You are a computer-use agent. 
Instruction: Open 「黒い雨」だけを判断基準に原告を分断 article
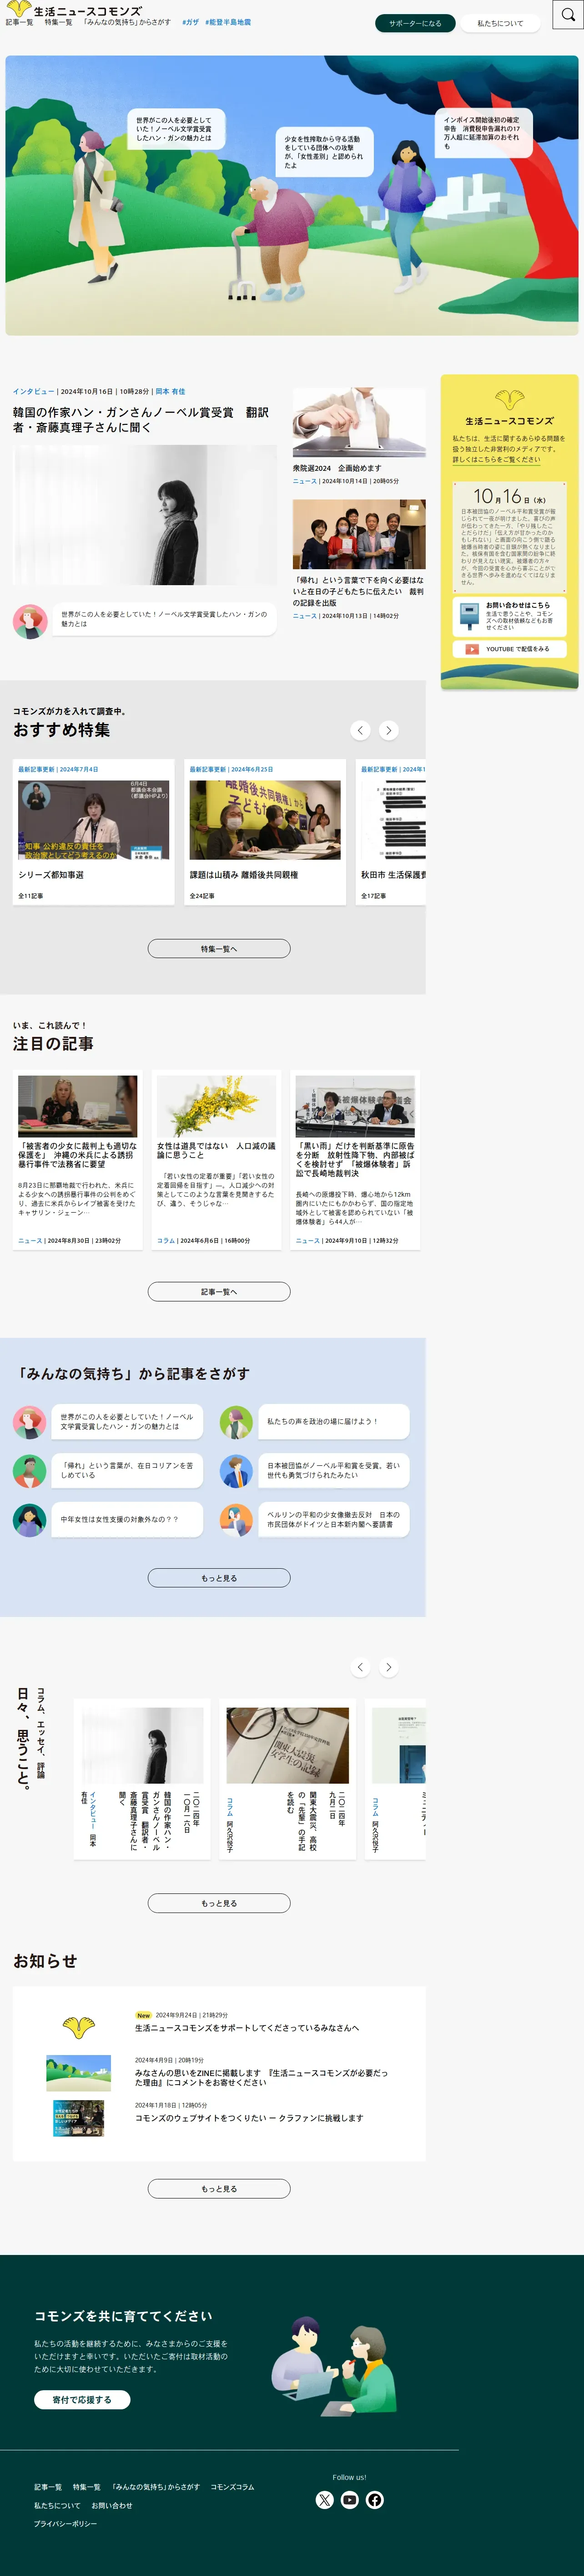355,1160
